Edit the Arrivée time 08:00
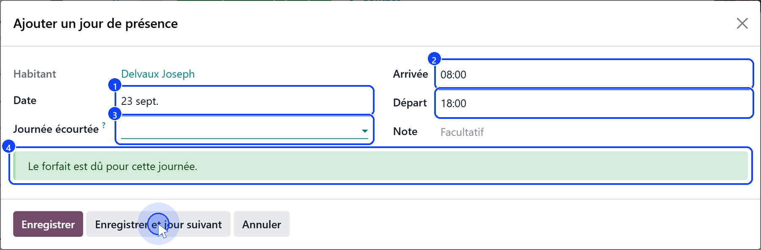 click(x=594, y=74)
